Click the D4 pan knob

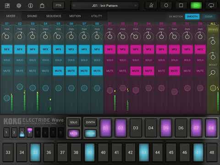tap(148, 36)
